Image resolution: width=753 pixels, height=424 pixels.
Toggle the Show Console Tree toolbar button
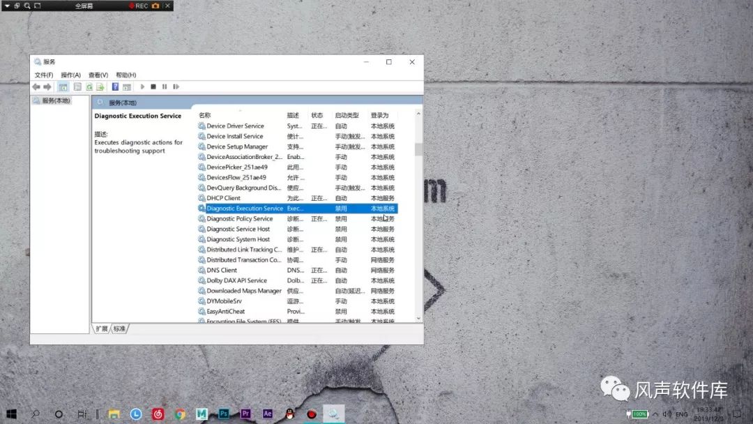63,86
